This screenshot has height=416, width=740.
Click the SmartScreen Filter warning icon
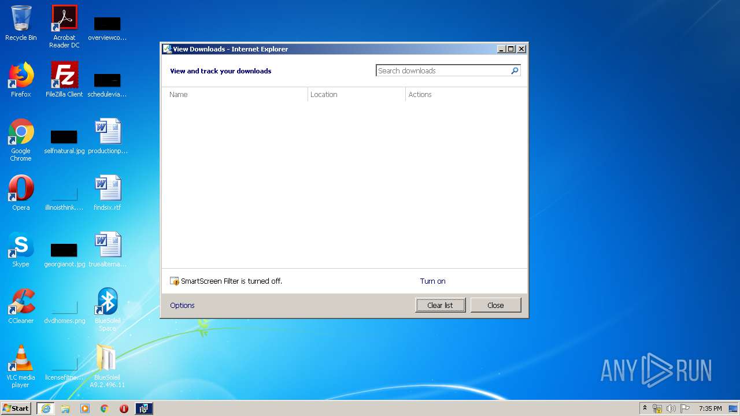click(x=175, y=281)
